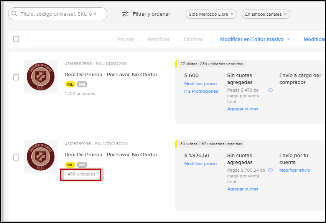Click 30 visitas | 167 unidades vendidas label

211,144
